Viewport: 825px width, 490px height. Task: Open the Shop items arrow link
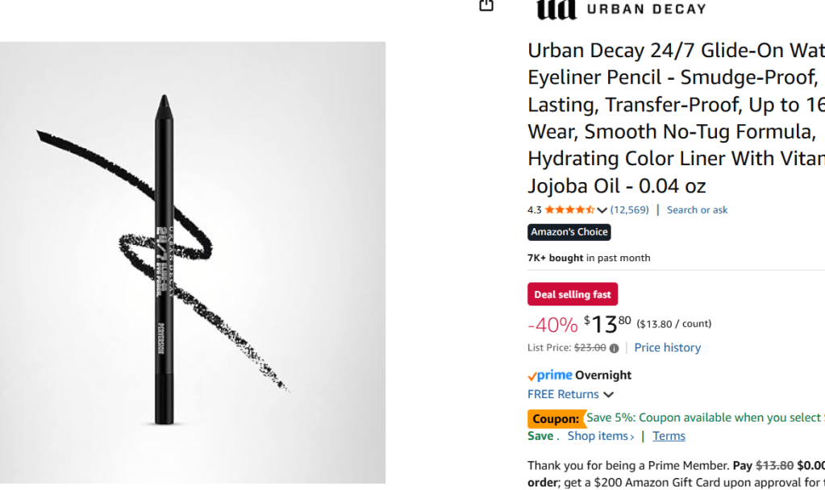pyautogui.click(x=600, y=436)
